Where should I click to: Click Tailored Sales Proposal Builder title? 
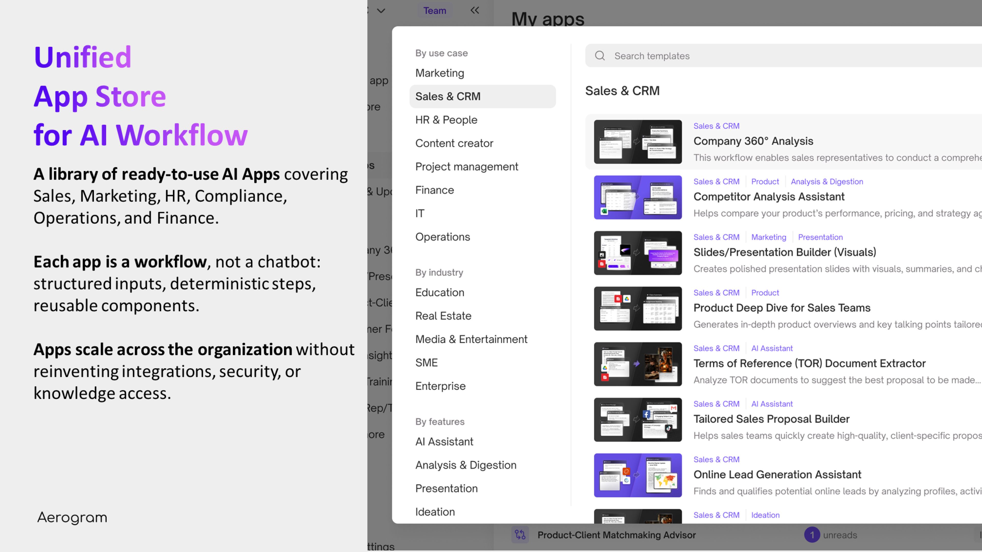tap(771, 419)
